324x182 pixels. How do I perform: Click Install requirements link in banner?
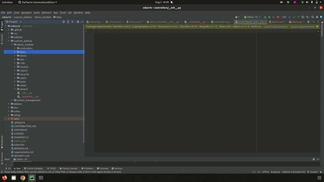[x=275, y=27]
